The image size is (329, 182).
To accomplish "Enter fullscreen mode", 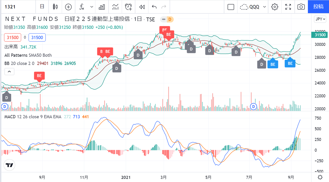I will coord(288,7).
